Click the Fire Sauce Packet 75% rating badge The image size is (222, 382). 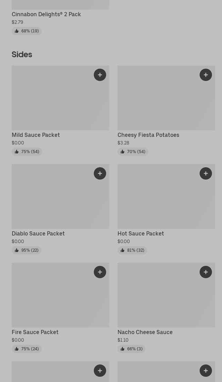27,349
